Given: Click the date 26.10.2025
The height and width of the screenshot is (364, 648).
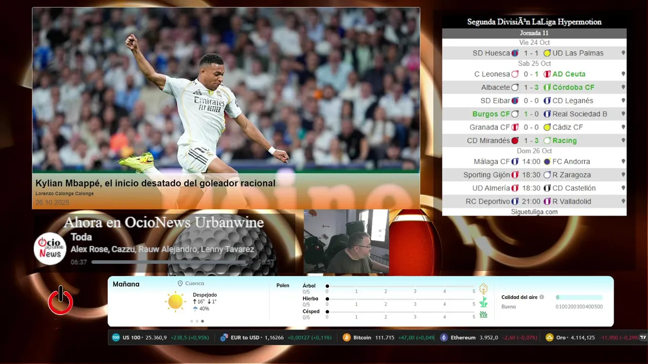Looking at the screenshot, I should coord(52,203).
